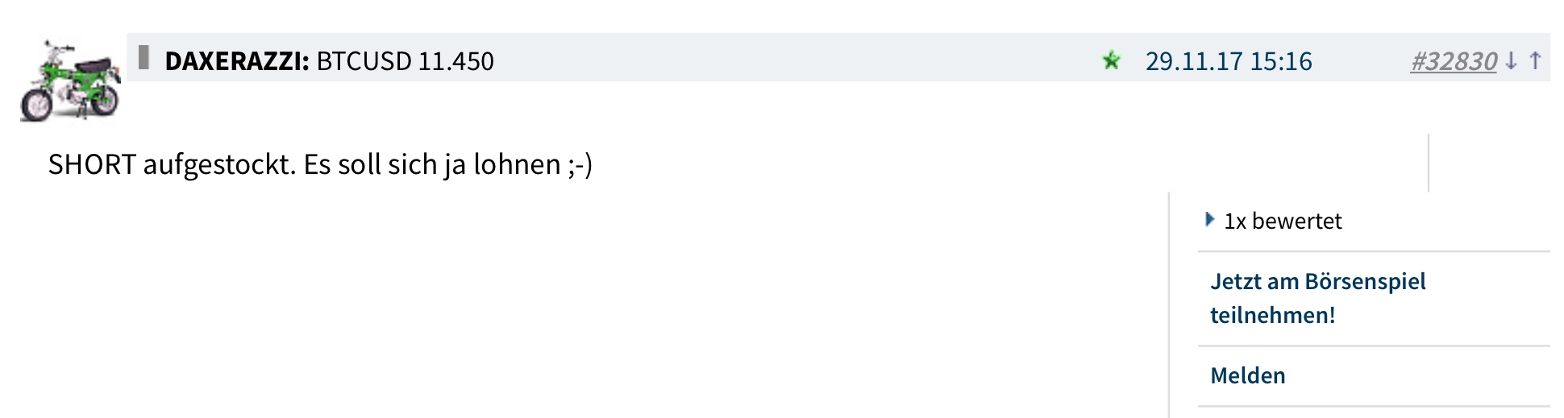Show ratings via "1x bewertet" label
The width and height of the screenshot is (1564, 418).
tap(1283, 221)
